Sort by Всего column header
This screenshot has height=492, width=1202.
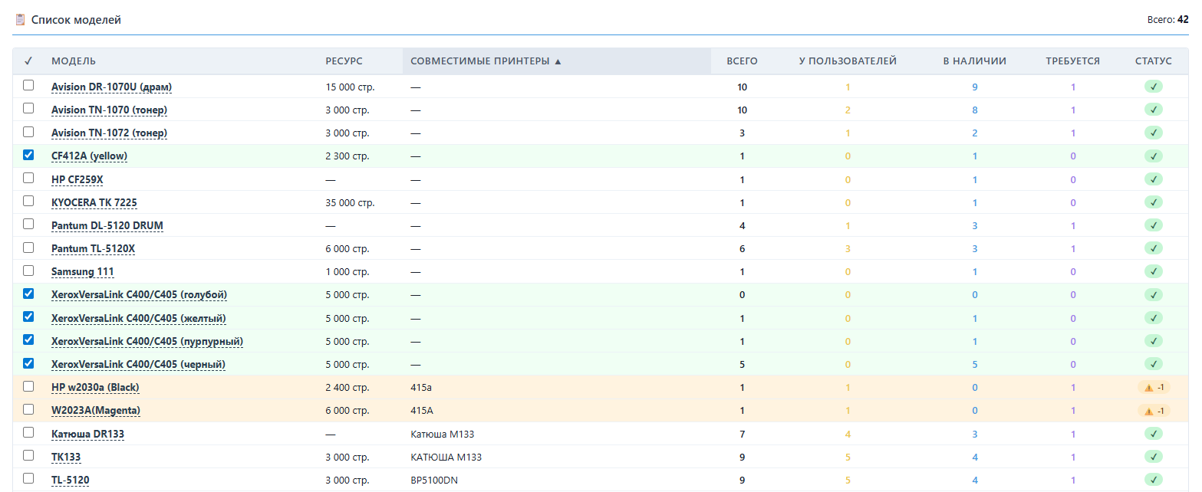742,61
